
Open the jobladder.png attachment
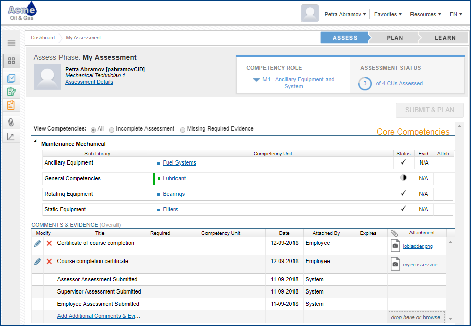[418, 246]
